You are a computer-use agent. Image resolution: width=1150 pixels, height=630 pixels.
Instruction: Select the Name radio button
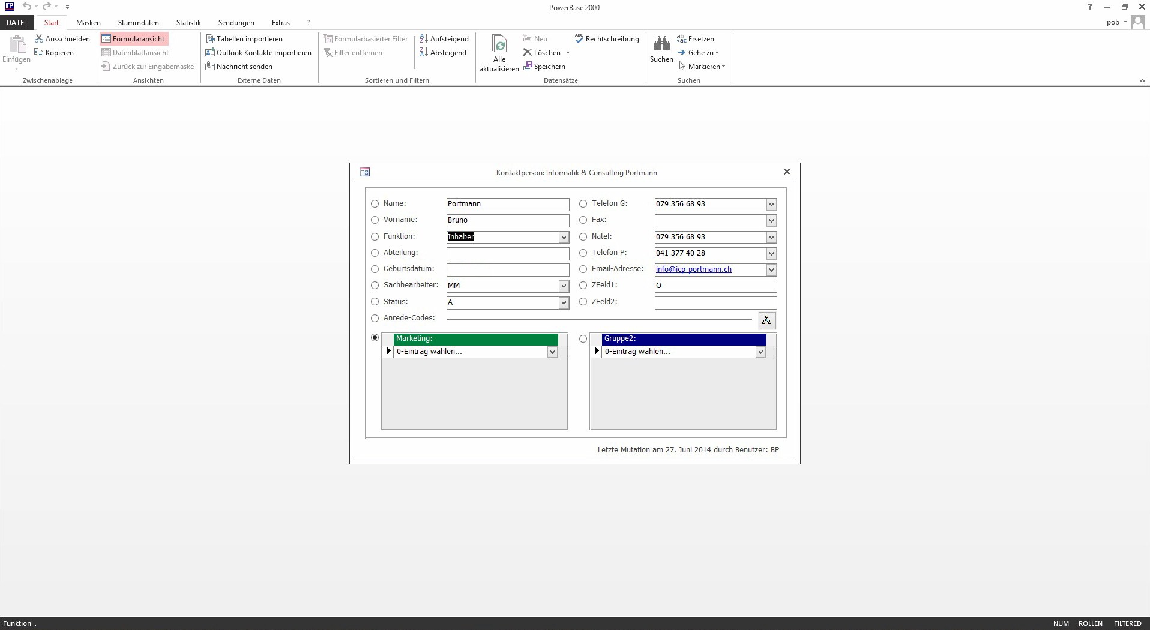click(375, 204)
